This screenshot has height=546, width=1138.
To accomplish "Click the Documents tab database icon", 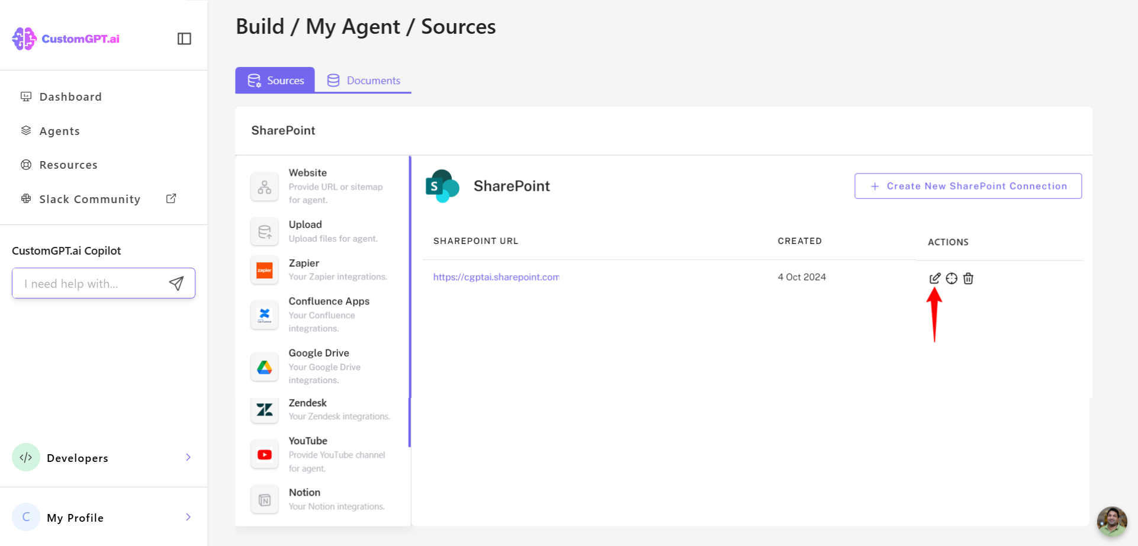I will pos(333,81).
